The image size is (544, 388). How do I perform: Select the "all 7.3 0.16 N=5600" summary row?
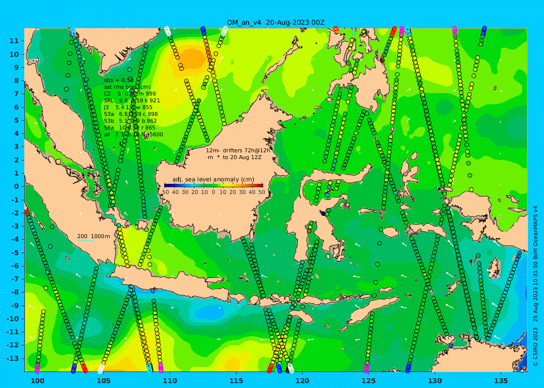pos(133,134)
